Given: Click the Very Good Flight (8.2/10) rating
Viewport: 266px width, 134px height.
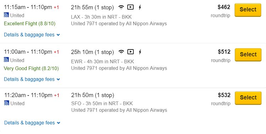Looking at the screenshot, I should pos(31,69).
